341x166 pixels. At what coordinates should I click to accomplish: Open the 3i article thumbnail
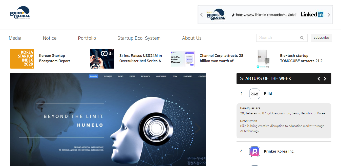[x=102, y=59]
